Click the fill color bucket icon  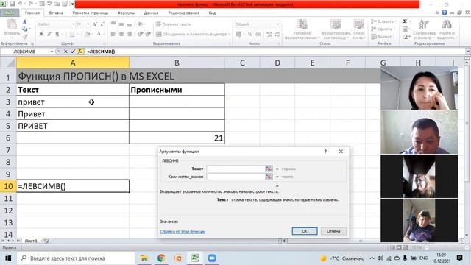click(87, 34)
